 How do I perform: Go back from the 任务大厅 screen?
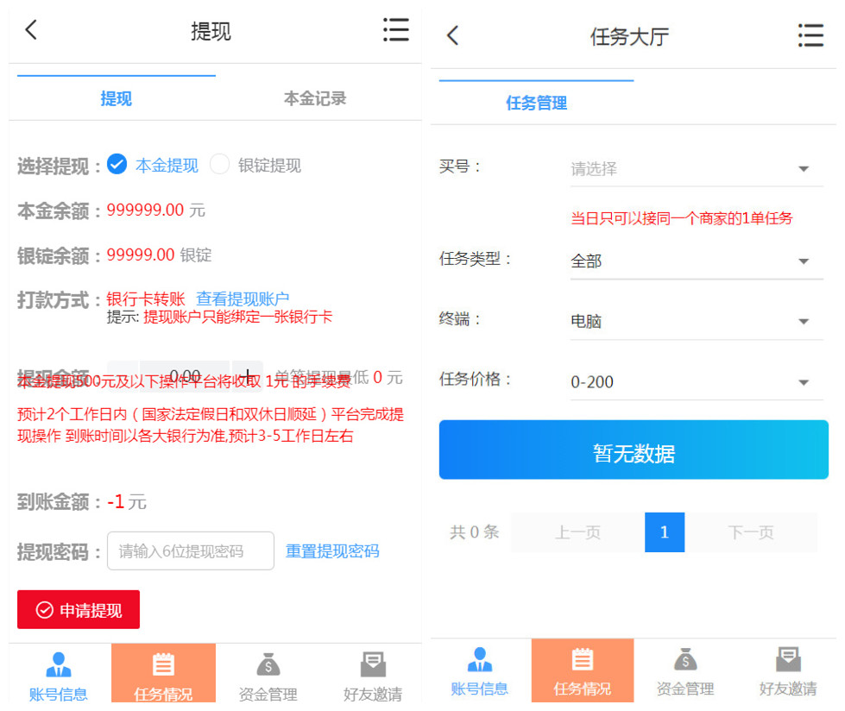coord(452,35)
